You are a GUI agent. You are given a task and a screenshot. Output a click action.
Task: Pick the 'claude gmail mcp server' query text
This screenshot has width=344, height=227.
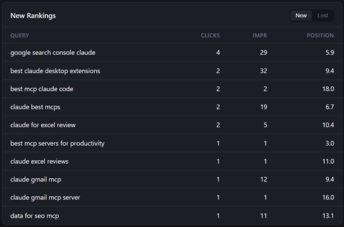click(x=45, y=198)
